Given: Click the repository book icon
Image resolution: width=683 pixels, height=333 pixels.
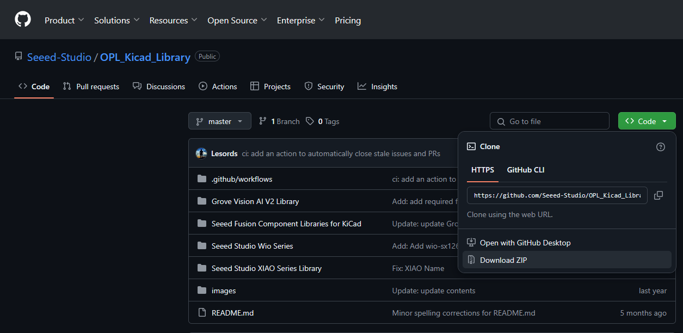Looking at the screenshot, I should [19, 57].
